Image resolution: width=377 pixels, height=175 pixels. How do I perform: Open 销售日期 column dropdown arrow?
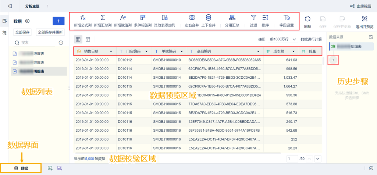[111, 51]
